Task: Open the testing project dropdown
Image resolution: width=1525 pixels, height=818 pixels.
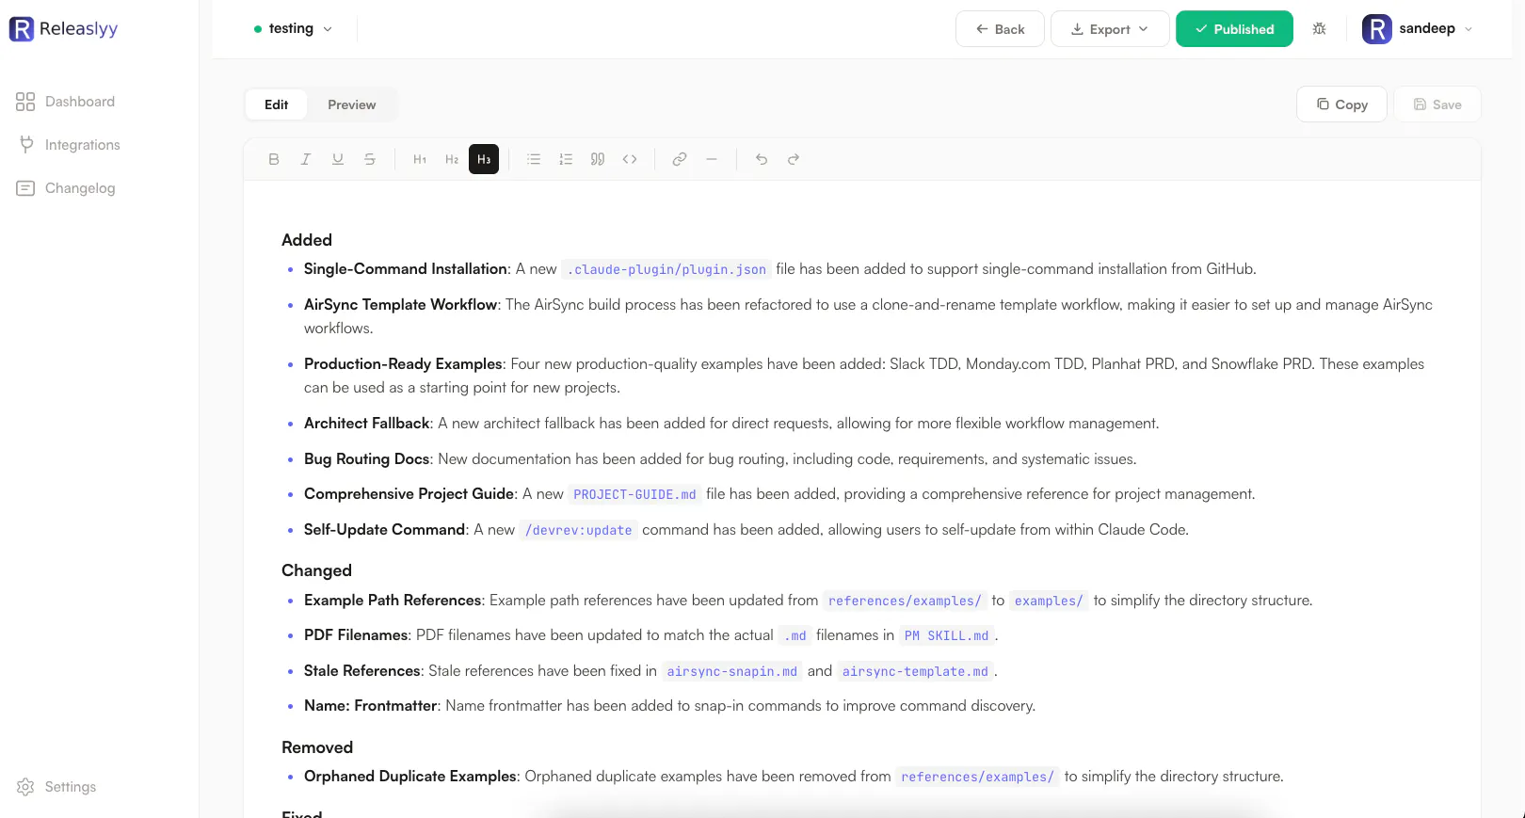Action: pyautogui.click(x=293, y=28)
